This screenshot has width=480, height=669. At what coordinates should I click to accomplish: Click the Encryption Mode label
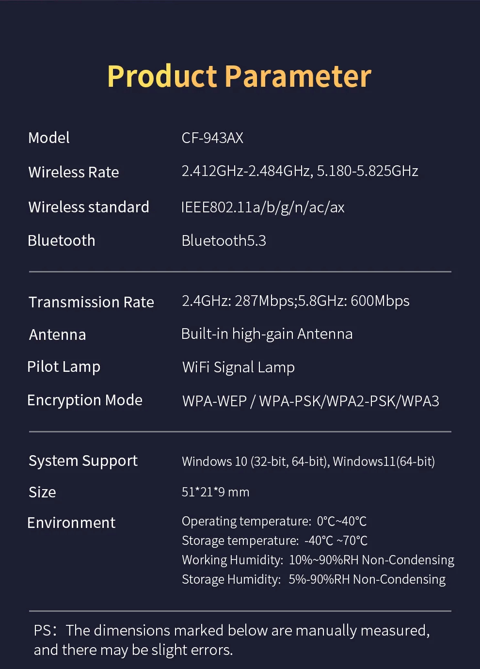coord(85,400)
